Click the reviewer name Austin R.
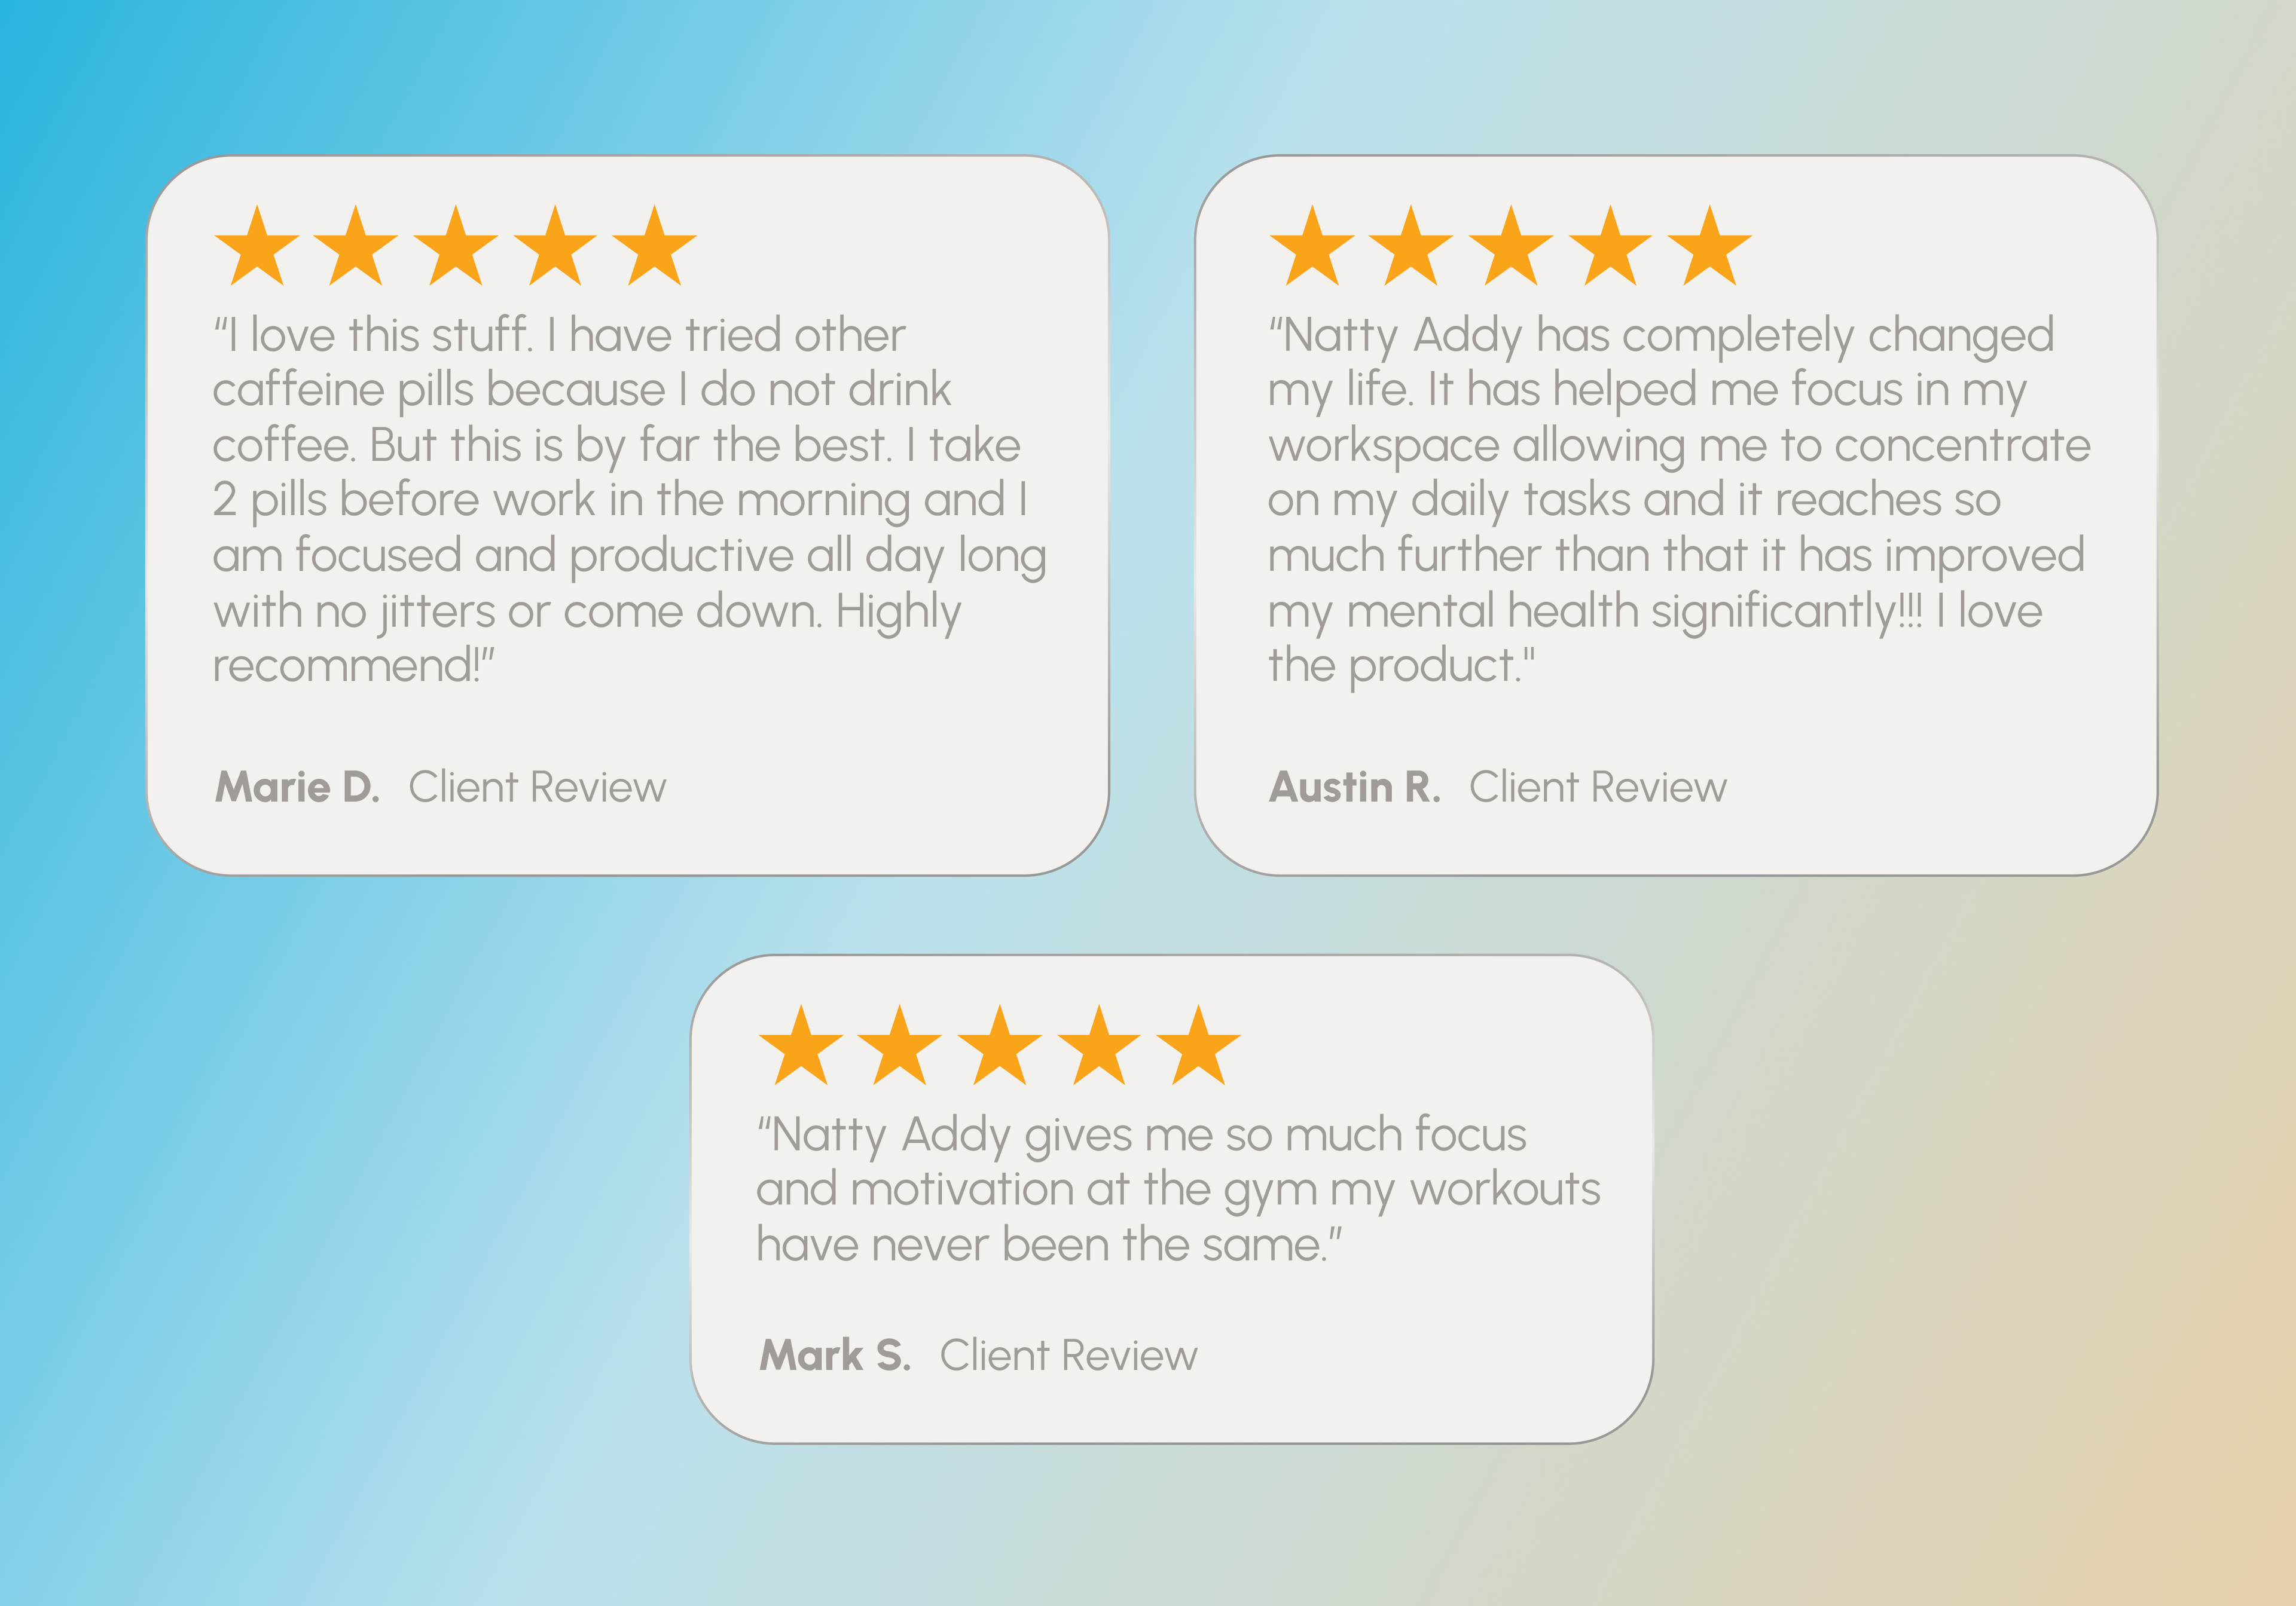The width and height of the screenshot is (2296, 1606). tap(1355, 788)
